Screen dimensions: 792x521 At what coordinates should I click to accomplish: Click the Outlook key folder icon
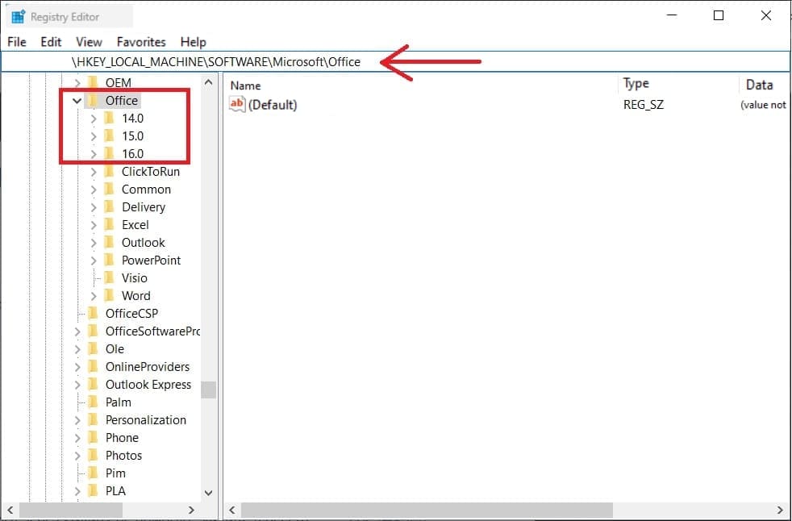point(109,243)
